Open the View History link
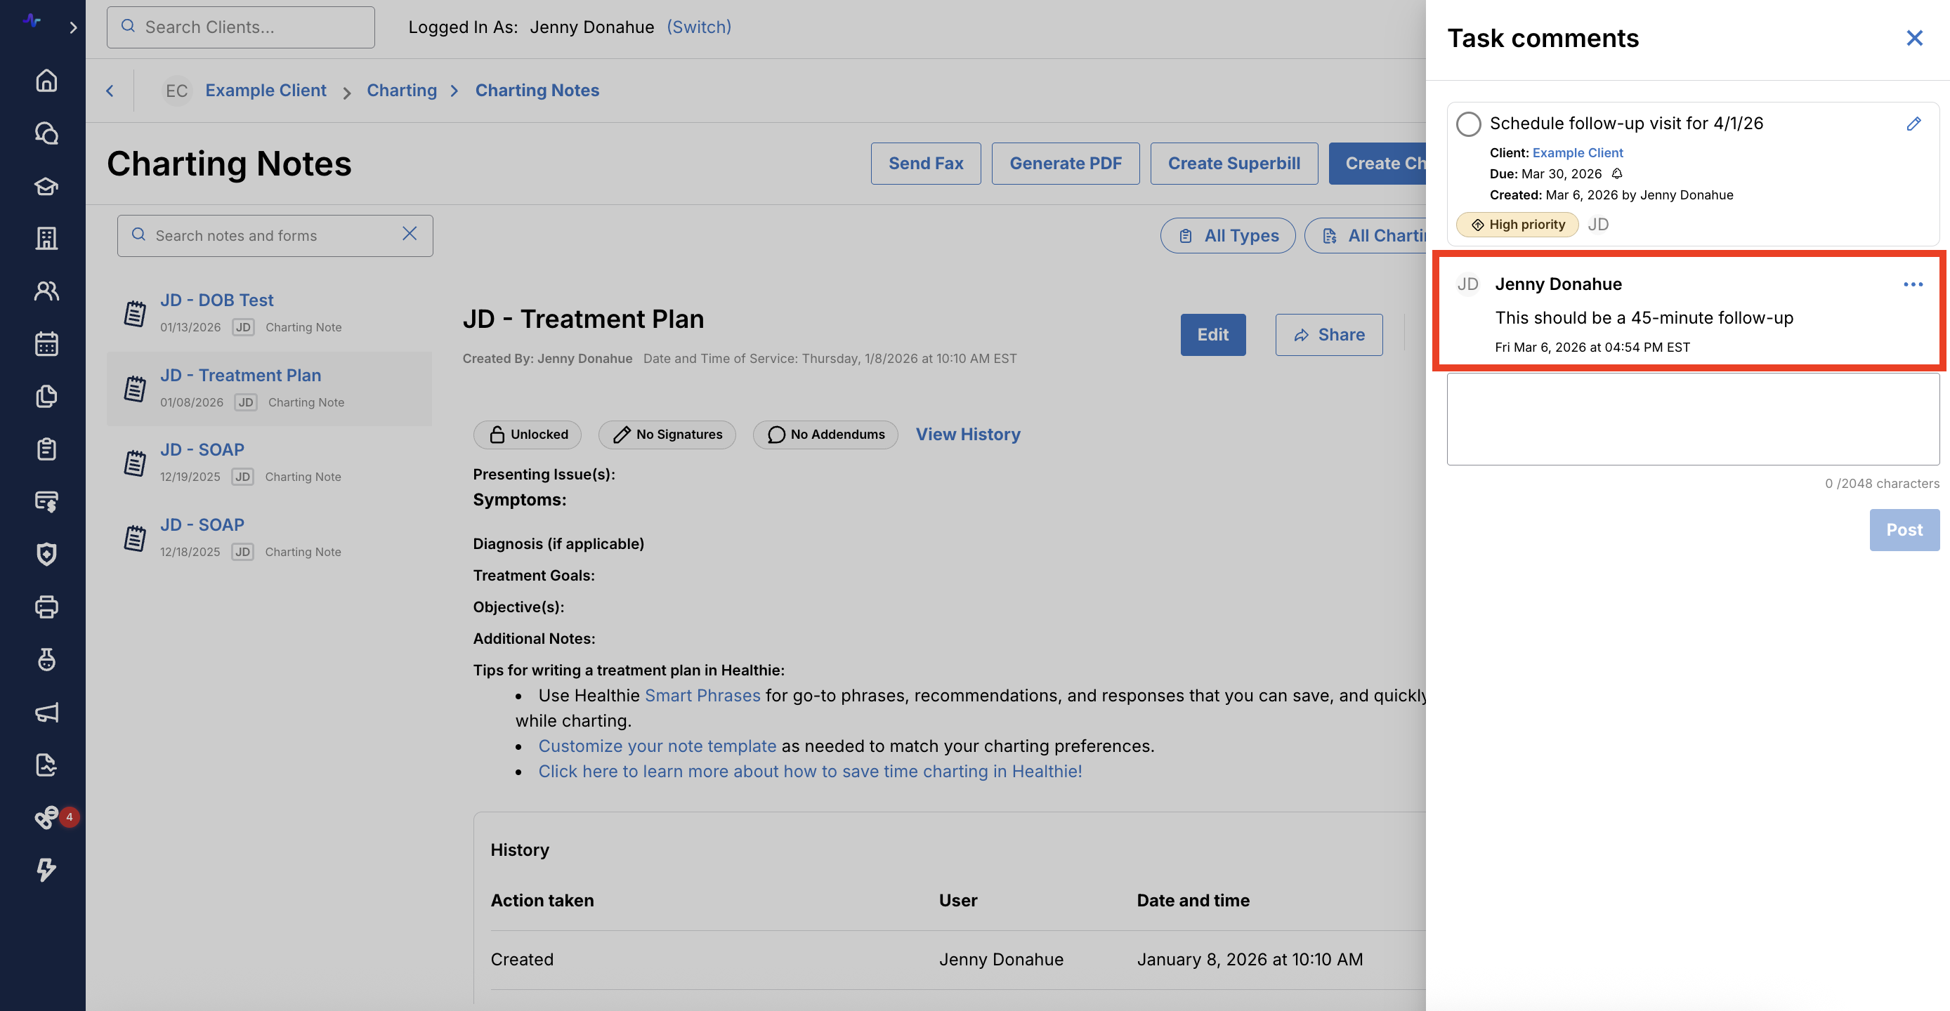Screen dimensions: 1950x1011 point(967,435)
